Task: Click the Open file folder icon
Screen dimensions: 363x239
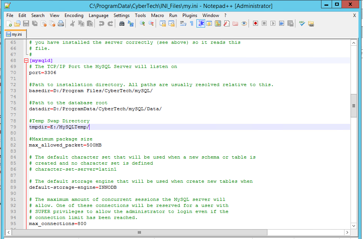Action: 17,23
